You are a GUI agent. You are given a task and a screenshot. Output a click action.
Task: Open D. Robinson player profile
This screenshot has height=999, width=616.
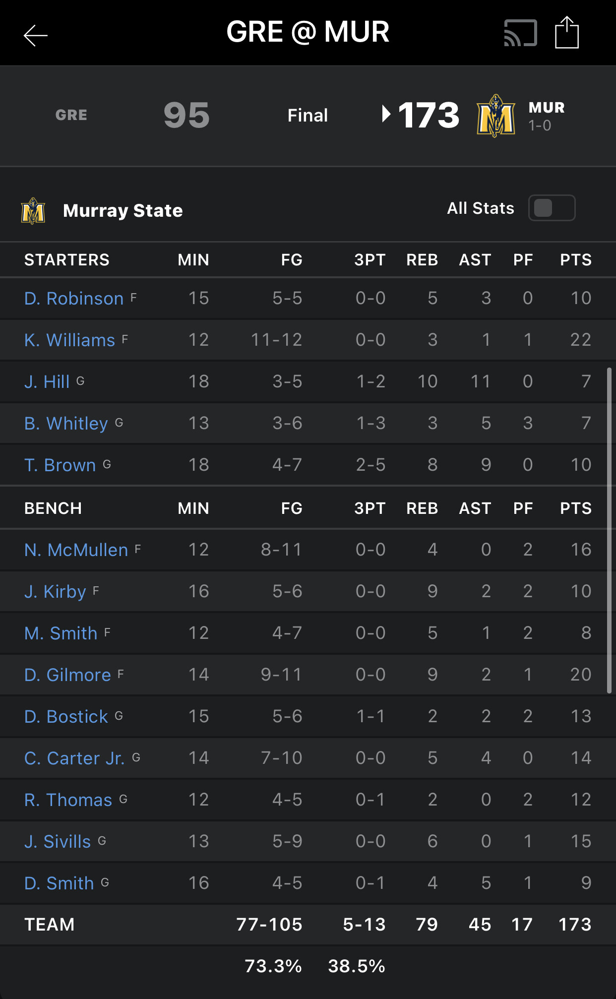tap(74, 299)
